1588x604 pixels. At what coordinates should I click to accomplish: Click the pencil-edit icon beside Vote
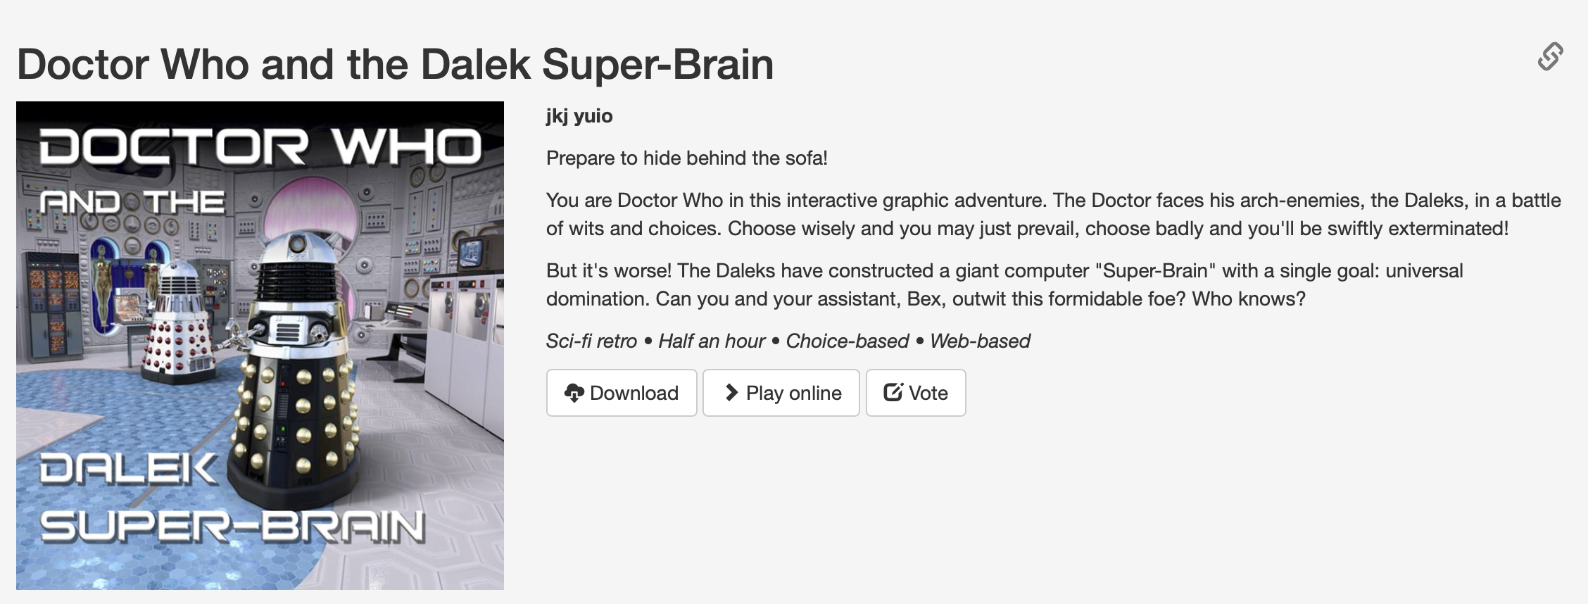tap(893, 393)
